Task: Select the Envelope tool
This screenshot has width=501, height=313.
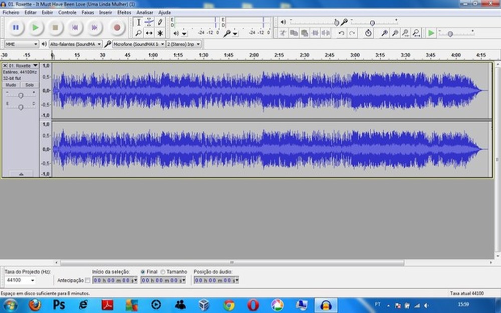Action: click(149, 22)
